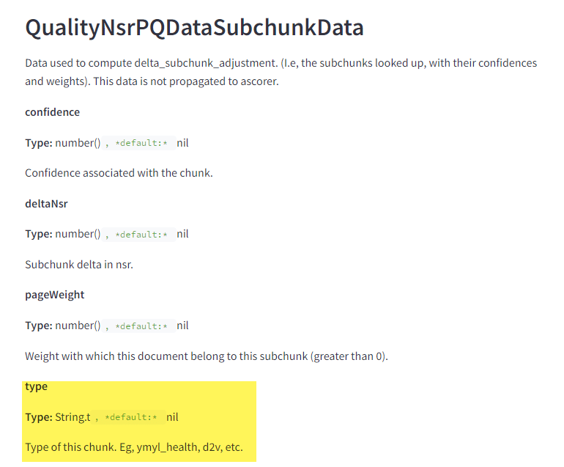Click the String.t type text

click(x=73, y=417)
